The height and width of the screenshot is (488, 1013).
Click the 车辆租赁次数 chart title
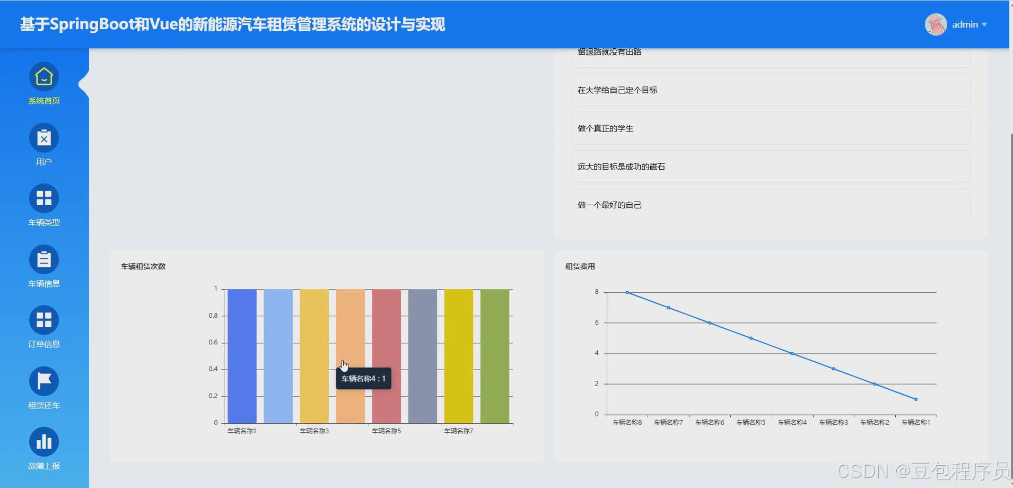pyautogui.click(x=142, y=266)
